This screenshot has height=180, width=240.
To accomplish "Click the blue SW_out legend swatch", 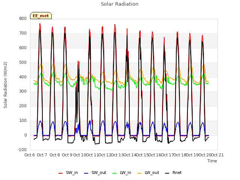I will [86, 173].
